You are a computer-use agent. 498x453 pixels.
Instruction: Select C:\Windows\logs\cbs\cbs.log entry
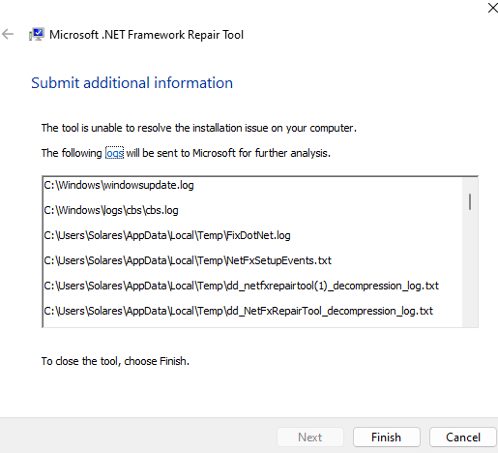tap(111, 210)
